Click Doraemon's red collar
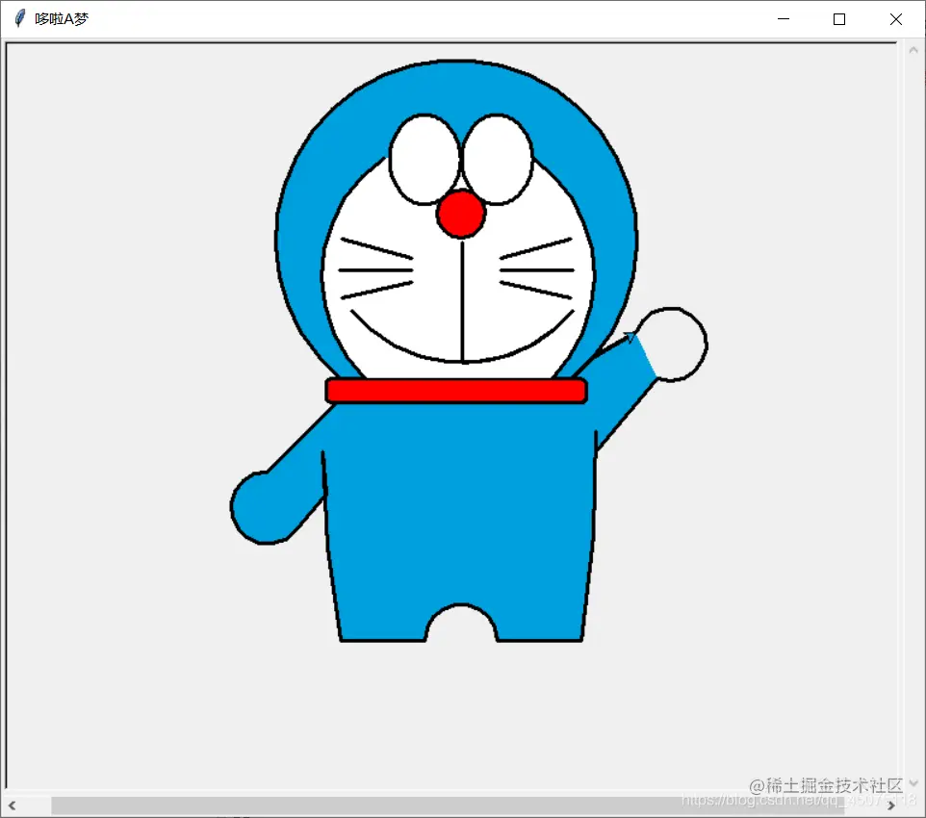926x818 pixels. [455, 390]
